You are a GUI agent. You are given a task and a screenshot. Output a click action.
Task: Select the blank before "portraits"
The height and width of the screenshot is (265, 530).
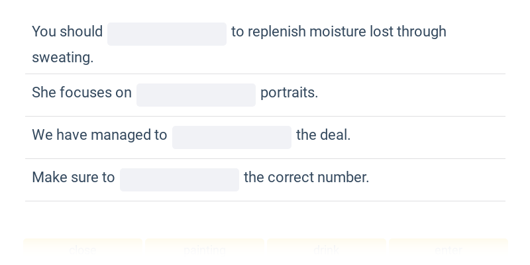point(196,95)
